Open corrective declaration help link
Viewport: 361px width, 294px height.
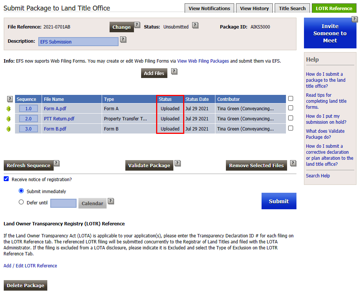(329, 155)
